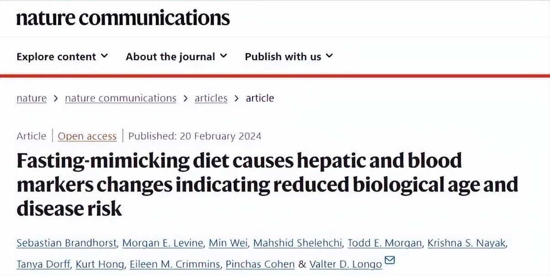The image size is (550, 276).
Task: Click the Open access link
Action: point(87,136)
